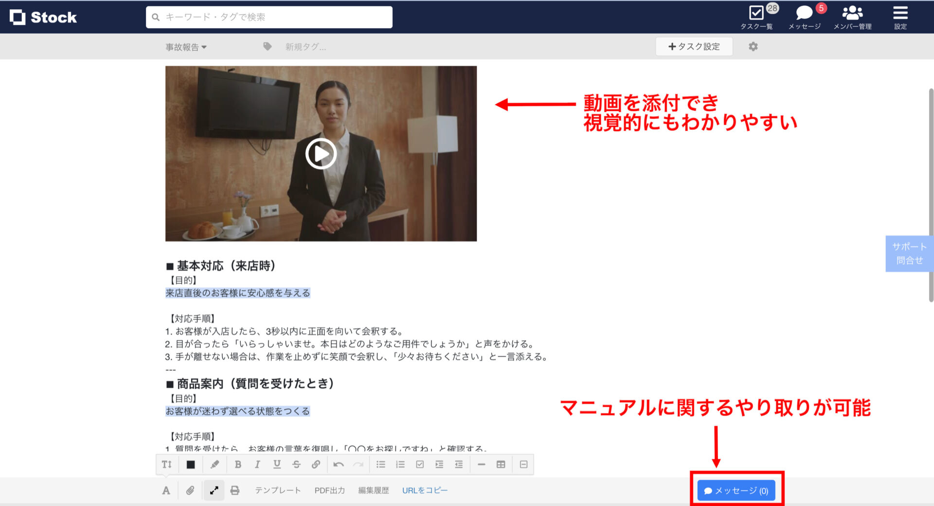Insert a numbered list
The height and width of the screenshot is (506, 934).
coord(400,464)
